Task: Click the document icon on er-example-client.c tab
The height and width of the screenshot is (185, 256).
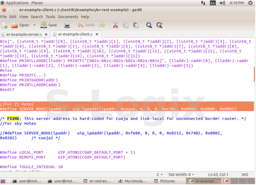Action: [x=55, y=34]
